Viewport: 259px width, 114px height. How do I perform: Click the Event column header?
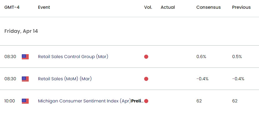44,7
